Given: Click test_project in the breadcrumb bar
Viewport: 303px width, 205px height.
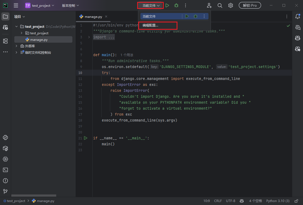Looking at the screenshot, I should 15,201.
